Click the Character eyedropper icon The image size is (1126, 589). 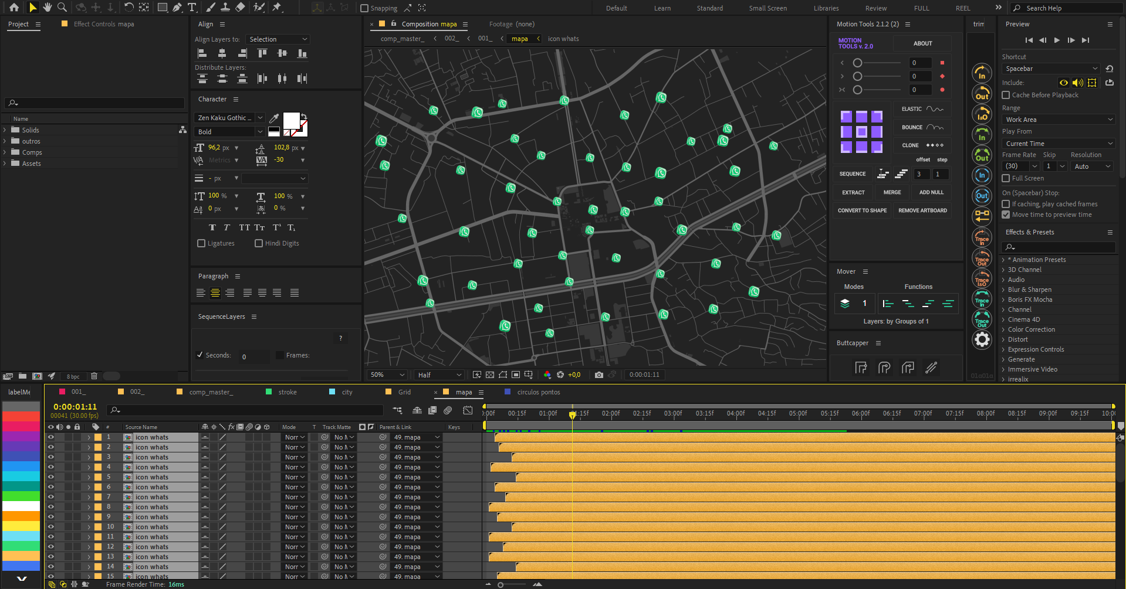[273, 118]
